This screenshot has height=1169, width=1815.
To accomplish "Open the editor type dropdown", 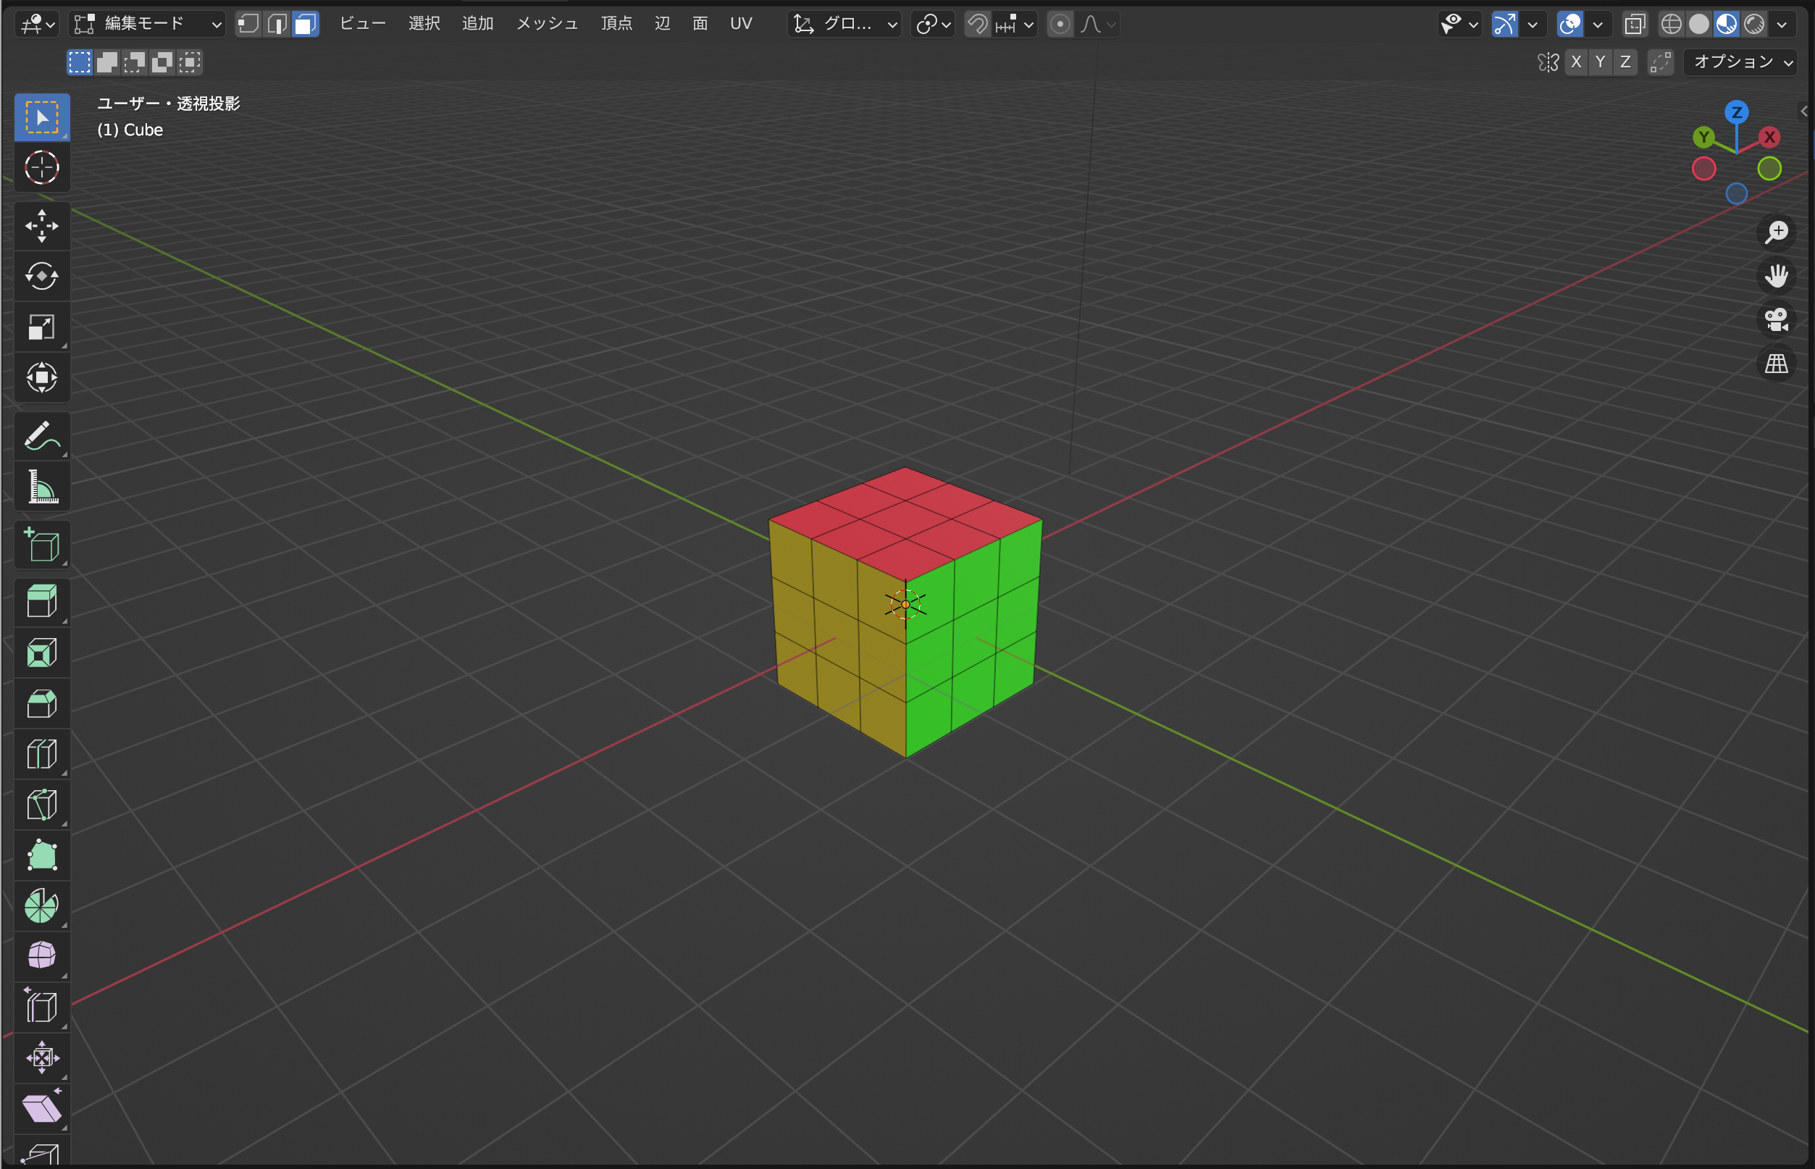I will click(x=37, y=25).
